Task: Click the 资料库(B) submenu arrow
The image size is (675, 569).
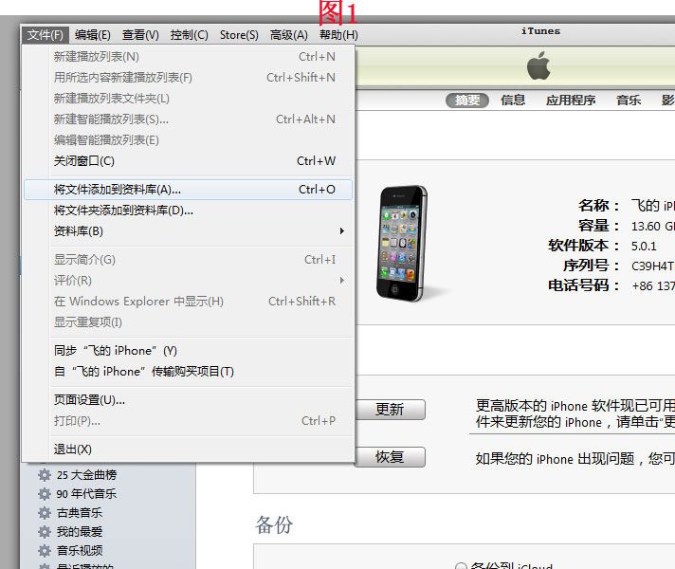Action: coord(342,231)
